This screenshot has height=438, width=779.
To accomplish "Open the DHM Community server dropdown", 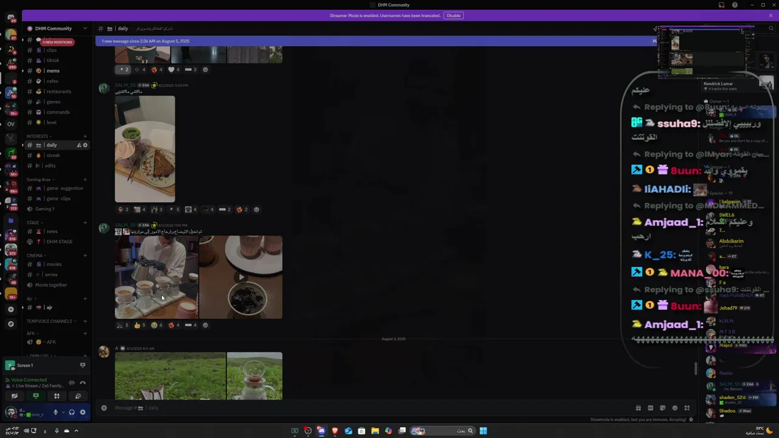I will [x=57, y=29].
